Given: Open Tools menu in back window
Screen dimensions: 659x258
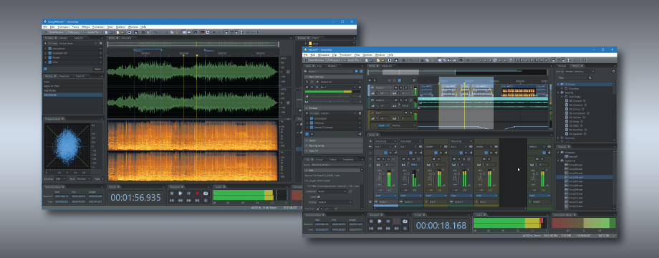Looking at the screenshot, I should coord(75,27).
